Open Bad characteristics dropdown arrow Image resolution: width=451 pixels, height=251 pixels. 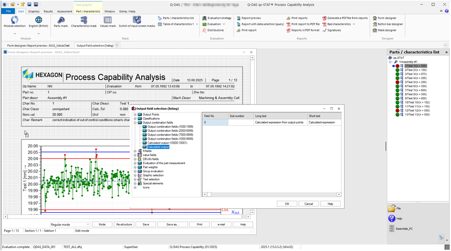coord(354,24)
